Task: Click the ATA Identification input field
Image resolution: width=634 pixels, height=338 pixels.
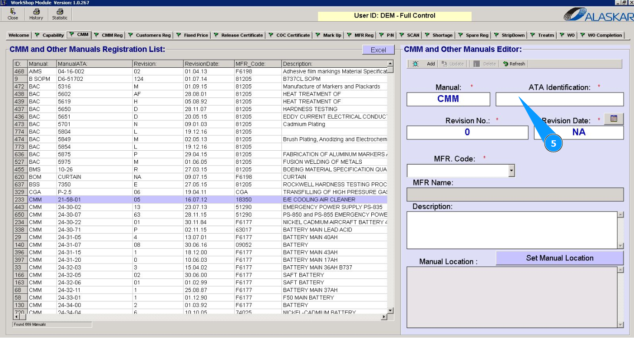Action: 559,99
